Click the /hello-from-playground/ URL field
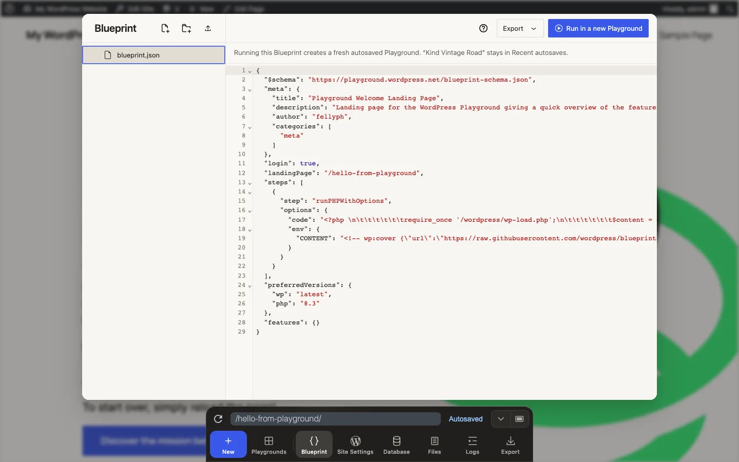The image size is (739, 462). [x=336, y=419]
